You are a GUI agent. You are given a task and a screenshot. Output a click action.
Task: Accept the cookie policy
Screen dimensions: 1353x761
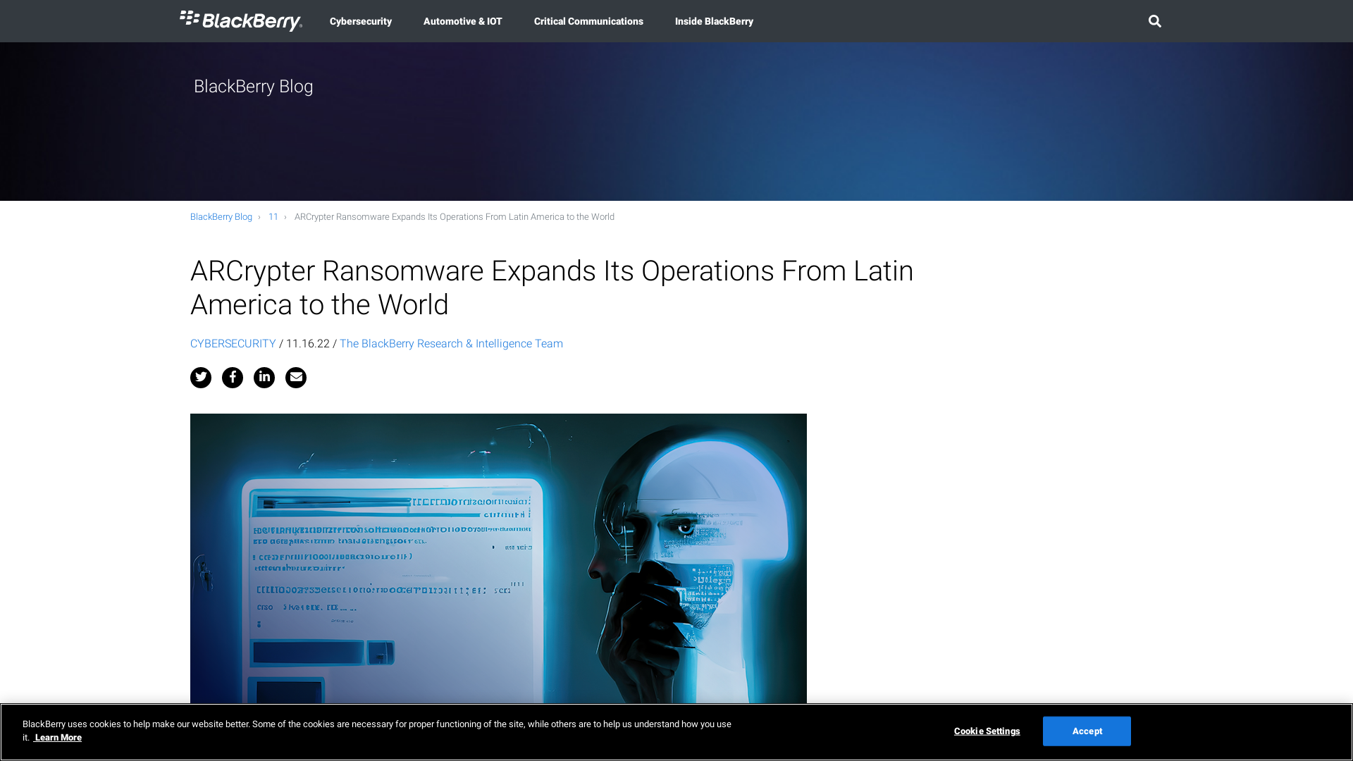(x=1087, y=731)
